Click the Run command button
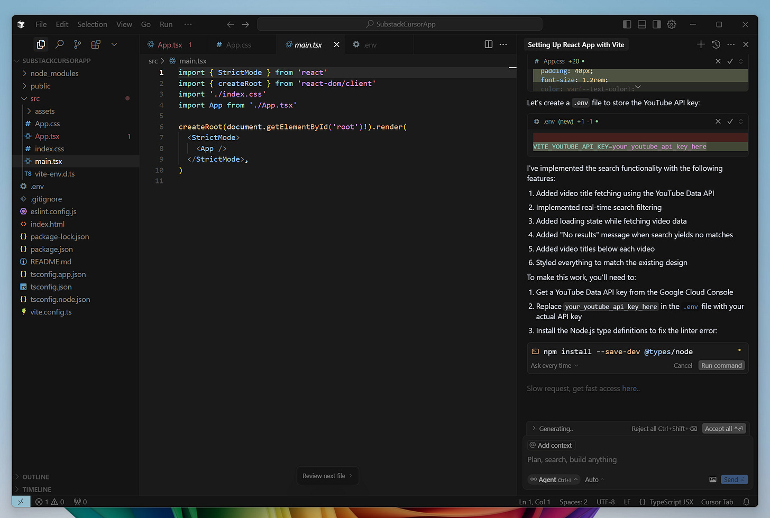This screenshot has height=518, width=770. click(x=721, y=365)
